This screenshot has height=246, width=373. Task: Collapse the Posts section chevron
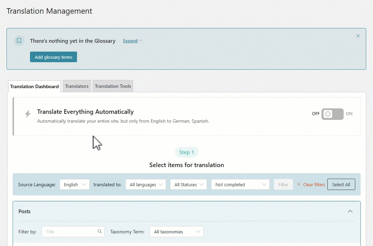point(350,211)
